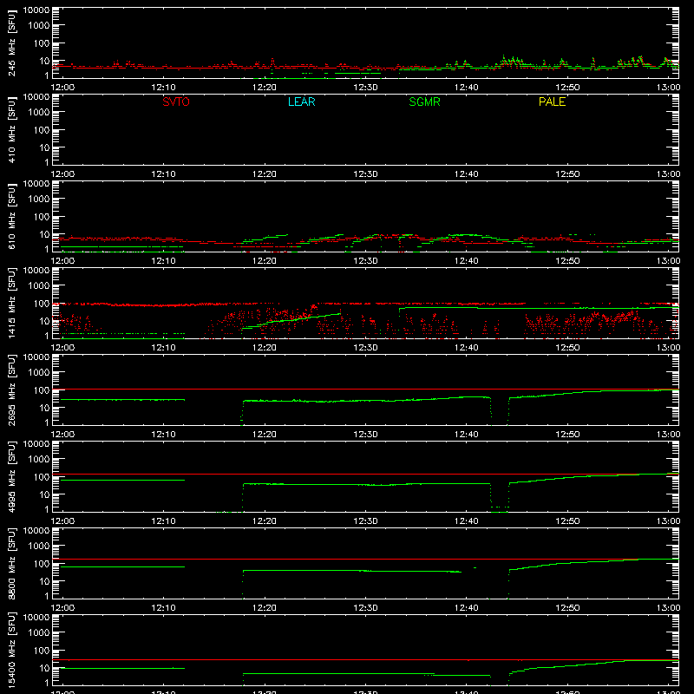Viewport: 694px width, 694px height.
Task: Click 13:00 tick under 245 MHz panel
Action: click(668, 88)
